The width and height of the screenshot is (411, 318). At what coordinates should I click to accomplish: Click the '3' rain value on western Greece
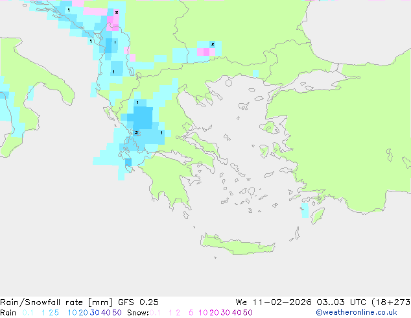(x=136, y=132)
